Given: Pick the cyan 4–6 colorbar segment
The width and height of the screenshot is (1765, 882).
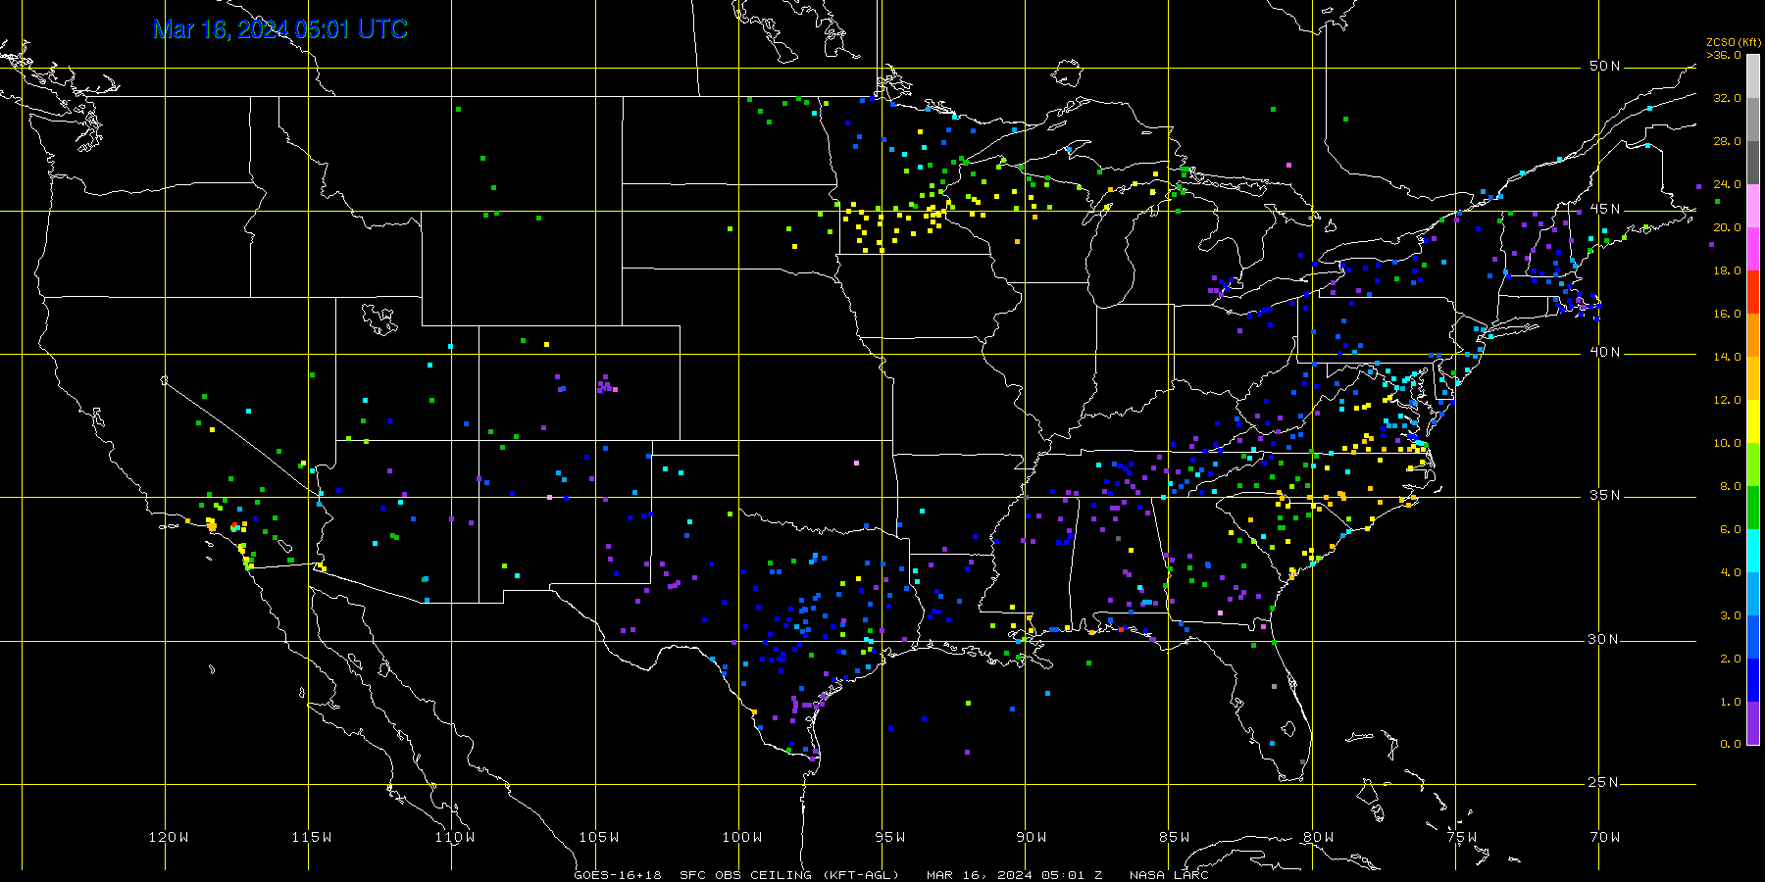Looking at the screenshot, I should (x=1753, y=551).
